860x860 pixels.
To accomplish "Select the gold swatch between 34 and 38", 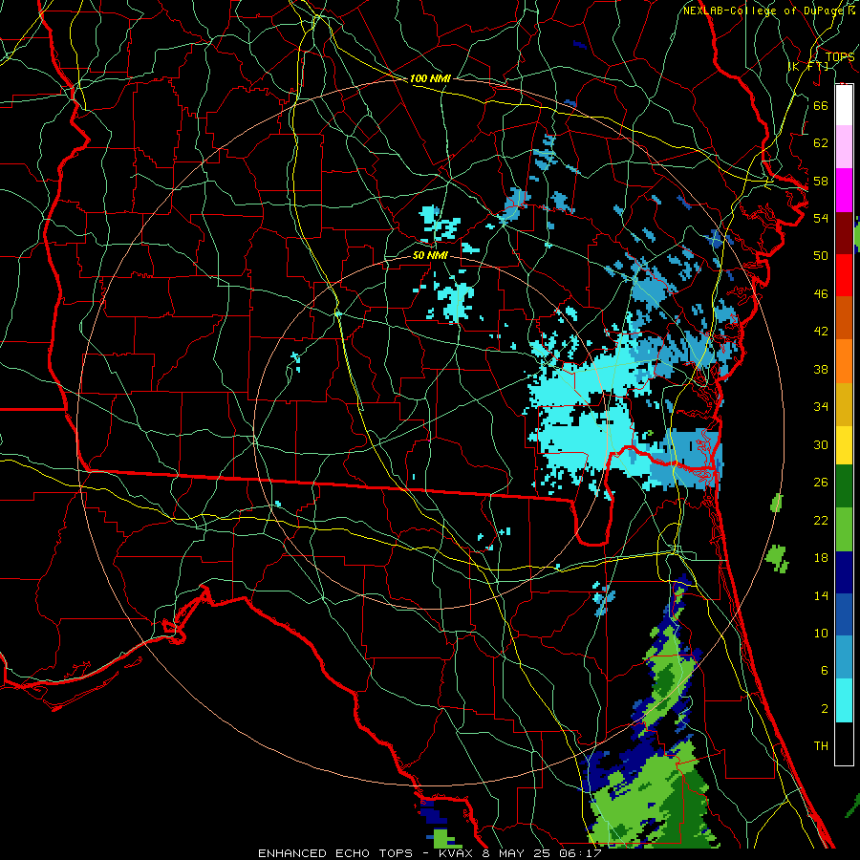I will [844, 404].
